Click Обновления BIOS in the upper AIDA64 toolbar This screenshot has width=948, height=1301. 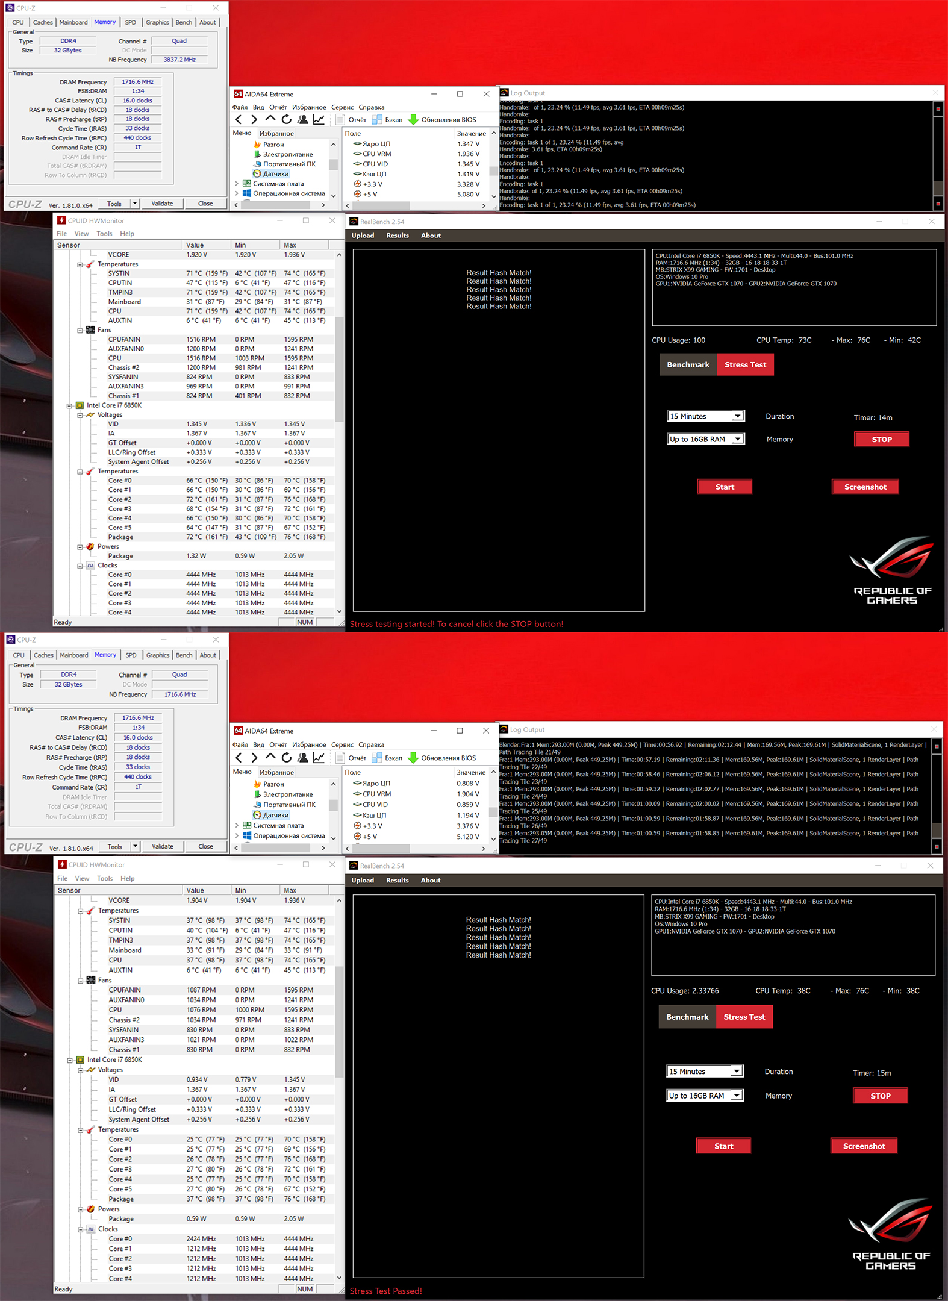(442, 120)
